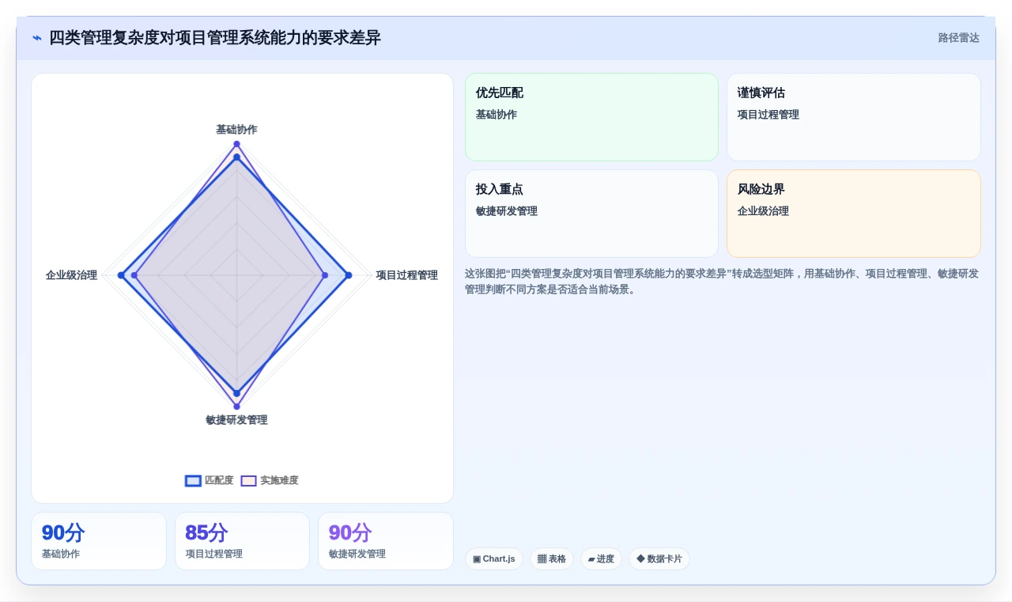Click the diamond icon in 数据卡片 tag
The width and height of the screenshot is (1012, 602).
pyautogui.click(x=640, y=558)
